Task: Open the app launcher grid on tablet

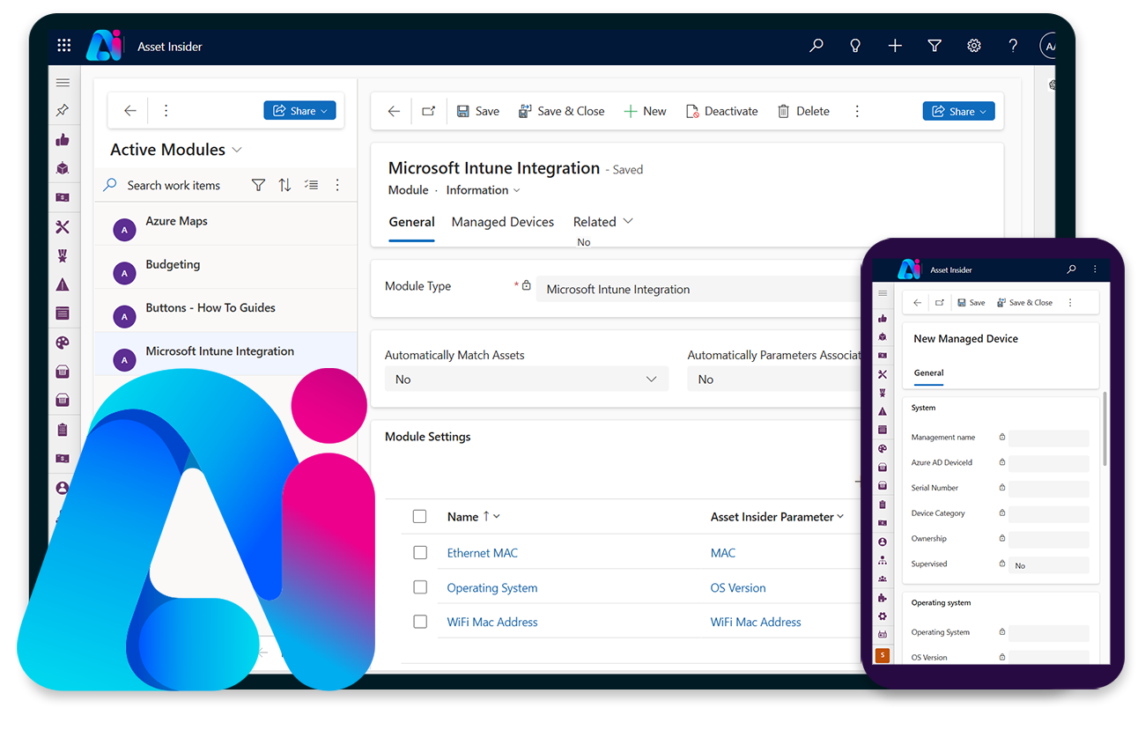Action: click(64, 46)
